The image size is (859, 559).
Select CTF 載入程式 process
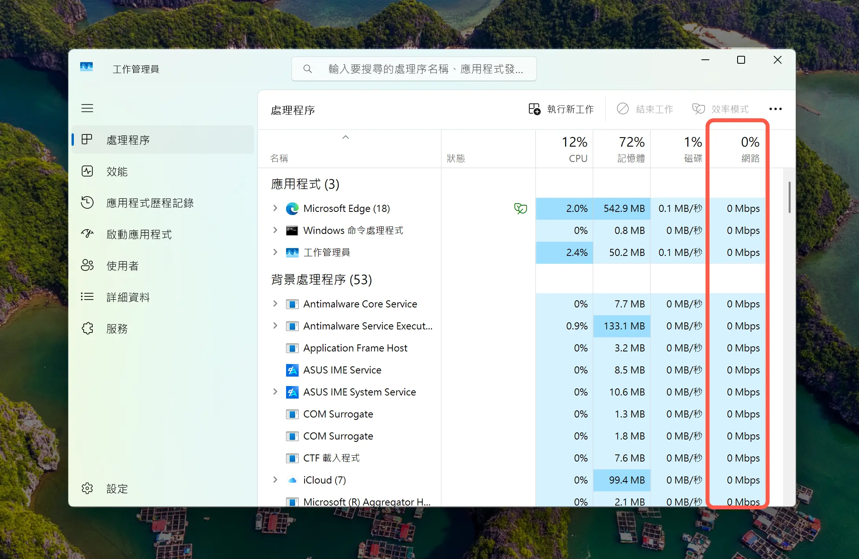[511, 458]
